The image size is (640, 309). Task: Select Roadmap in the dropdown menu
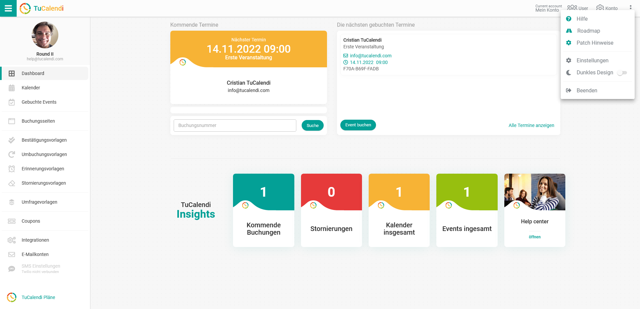(597, 31)
